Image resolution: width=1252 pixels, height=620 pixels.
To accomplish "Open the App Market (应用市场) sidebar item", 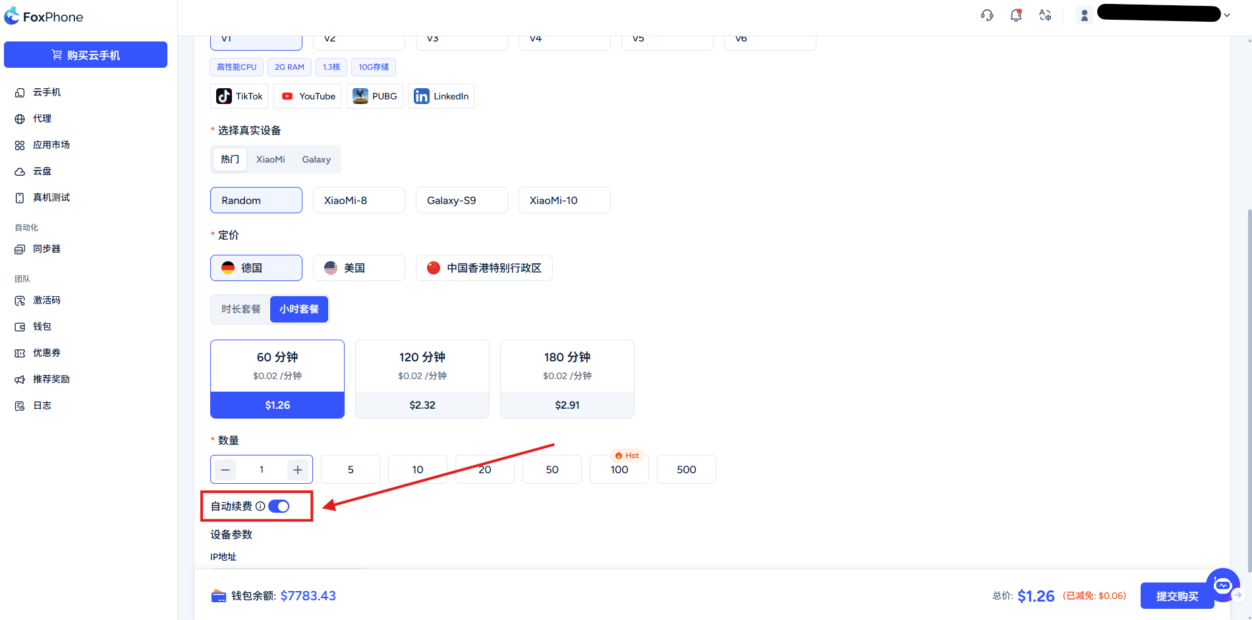I will pos(51,145).
